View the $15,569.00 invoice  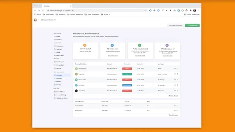(x=176, y=111)
